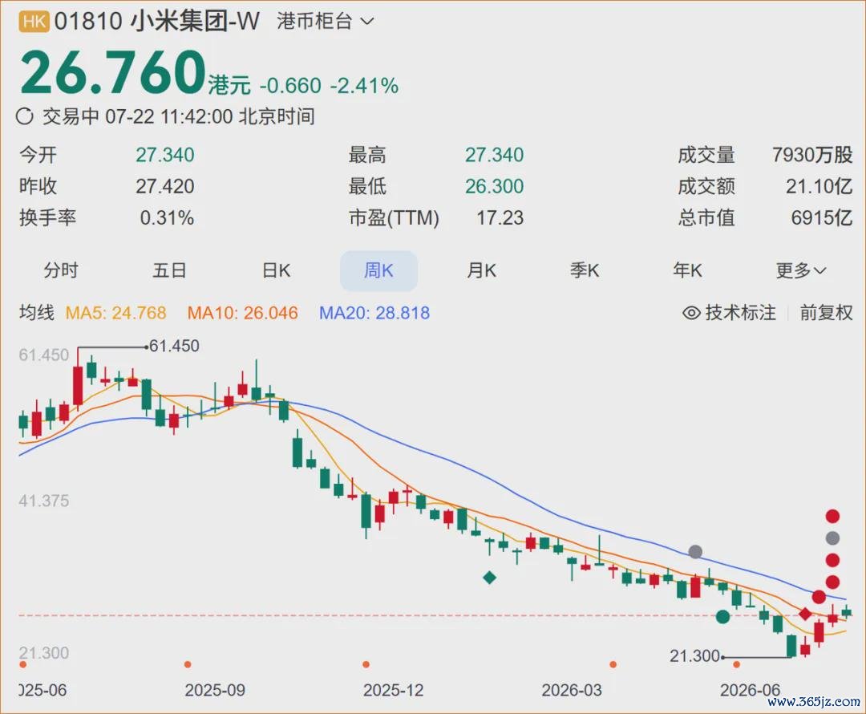866x714 pixels.
Task: Click the red diamond marker near price line
Action: (805, 614)
